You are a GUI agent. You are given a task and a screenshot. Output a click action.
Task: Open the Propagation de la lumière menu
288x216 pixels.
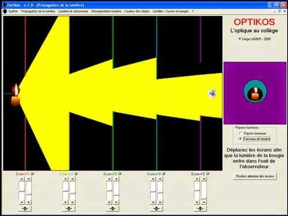point(38,11)
